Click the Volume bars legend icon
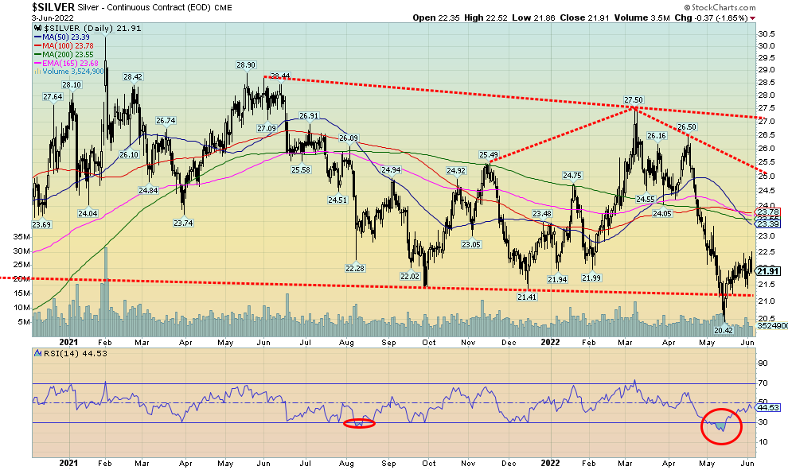The image size is (788, 470). tap(37, 72)
